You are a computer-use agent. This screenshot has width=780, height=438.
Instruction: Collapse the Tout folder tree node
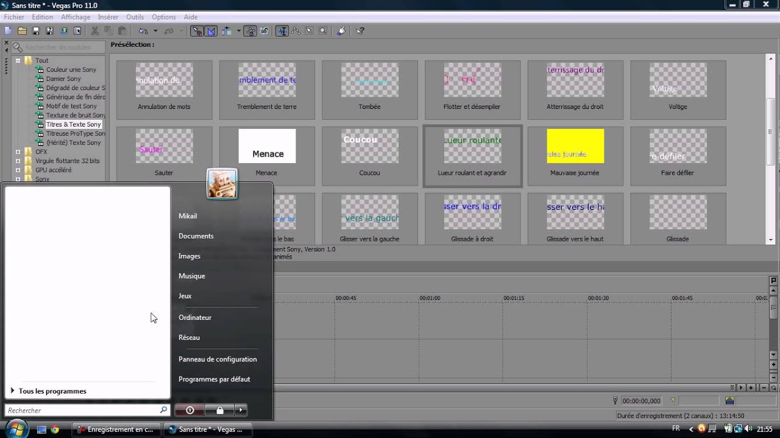[18, 60]
